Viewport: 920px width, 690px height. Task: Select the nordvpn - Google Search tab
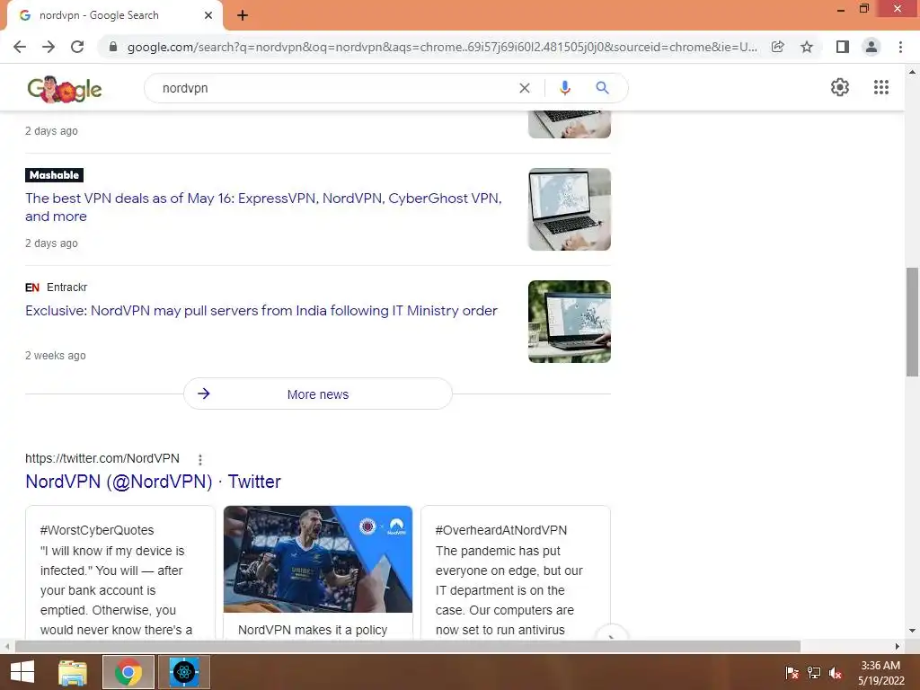pyautogui.click(x=115, y=15)
